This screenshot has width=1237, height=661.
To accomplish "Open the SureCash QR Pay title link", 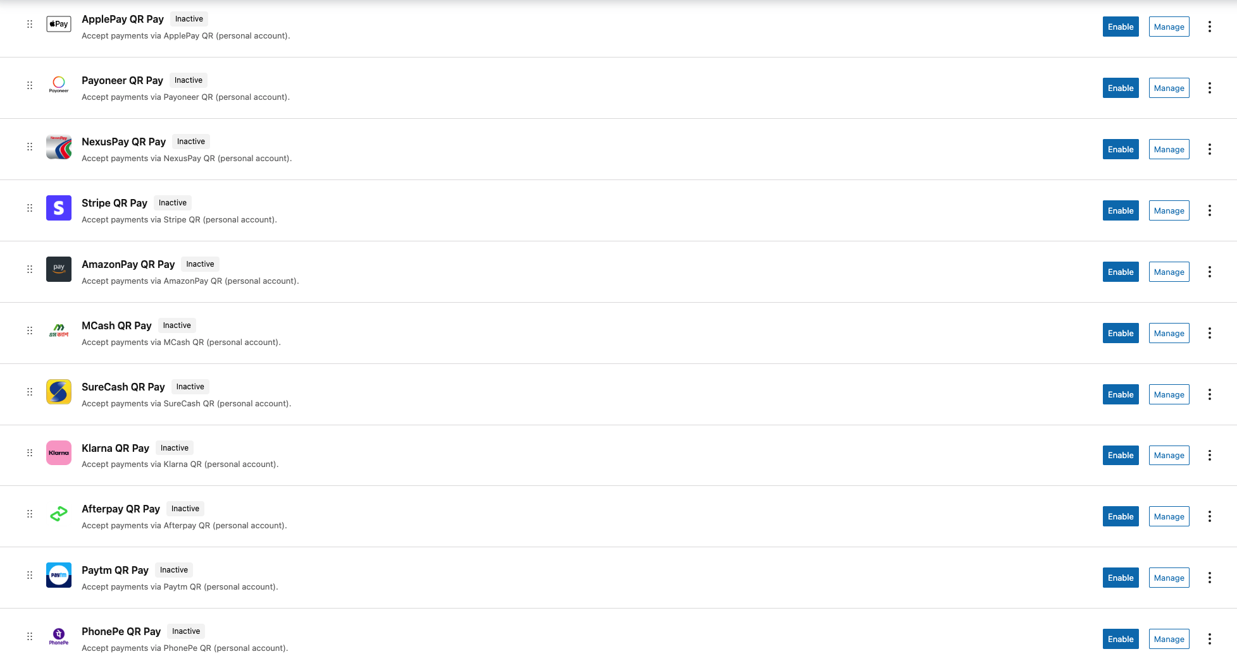I will (123, 387).
